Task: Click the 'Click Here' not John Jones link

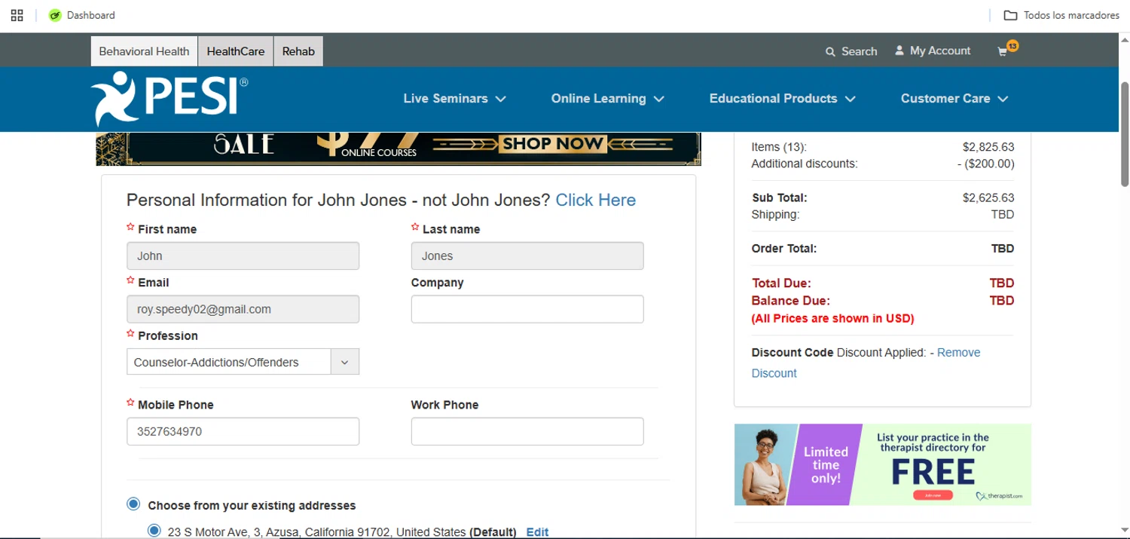Action: (x=595, y=200)
